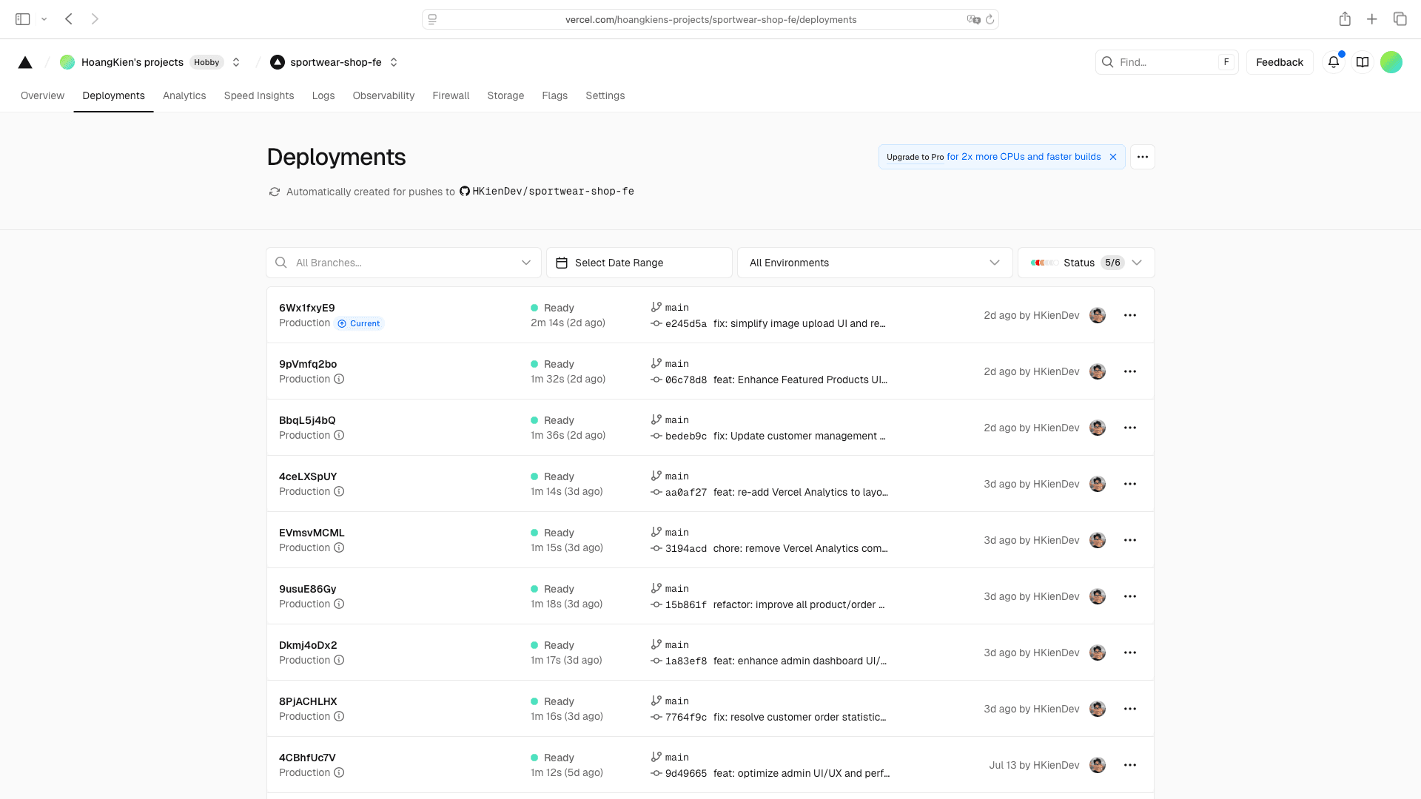Open the user avatar menu

tap(1391, 62)
